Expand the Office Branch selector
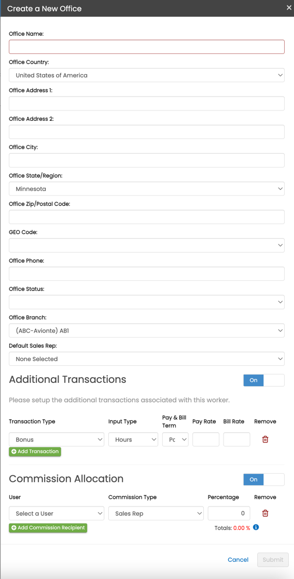 [146, 330]
